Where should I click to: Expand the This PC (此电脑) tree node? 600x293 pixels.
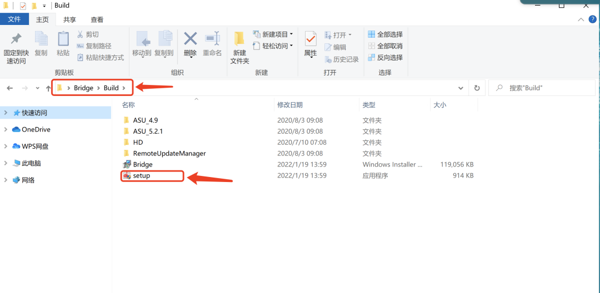[x=6, y=164]
